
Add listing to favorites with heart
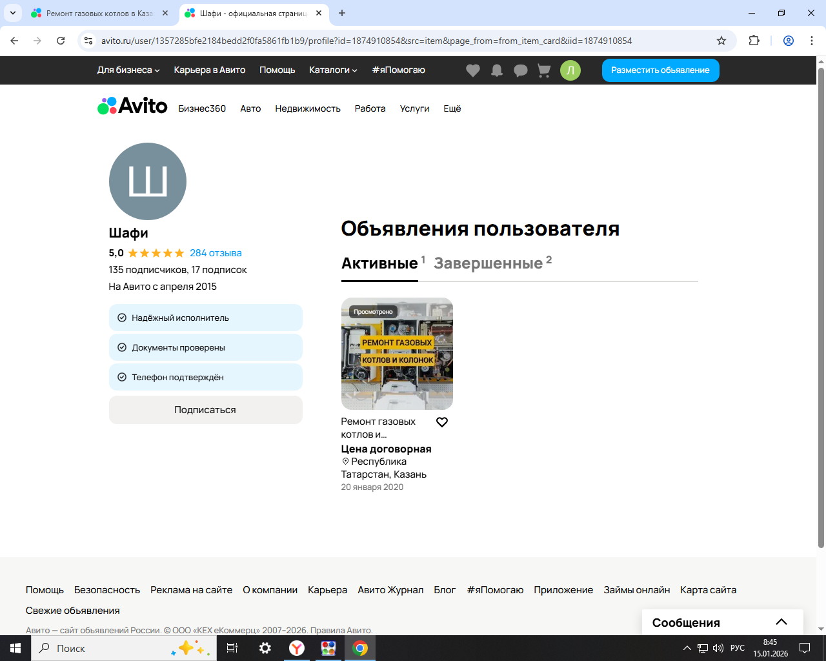pyautogui.click(x=442, y=422)
